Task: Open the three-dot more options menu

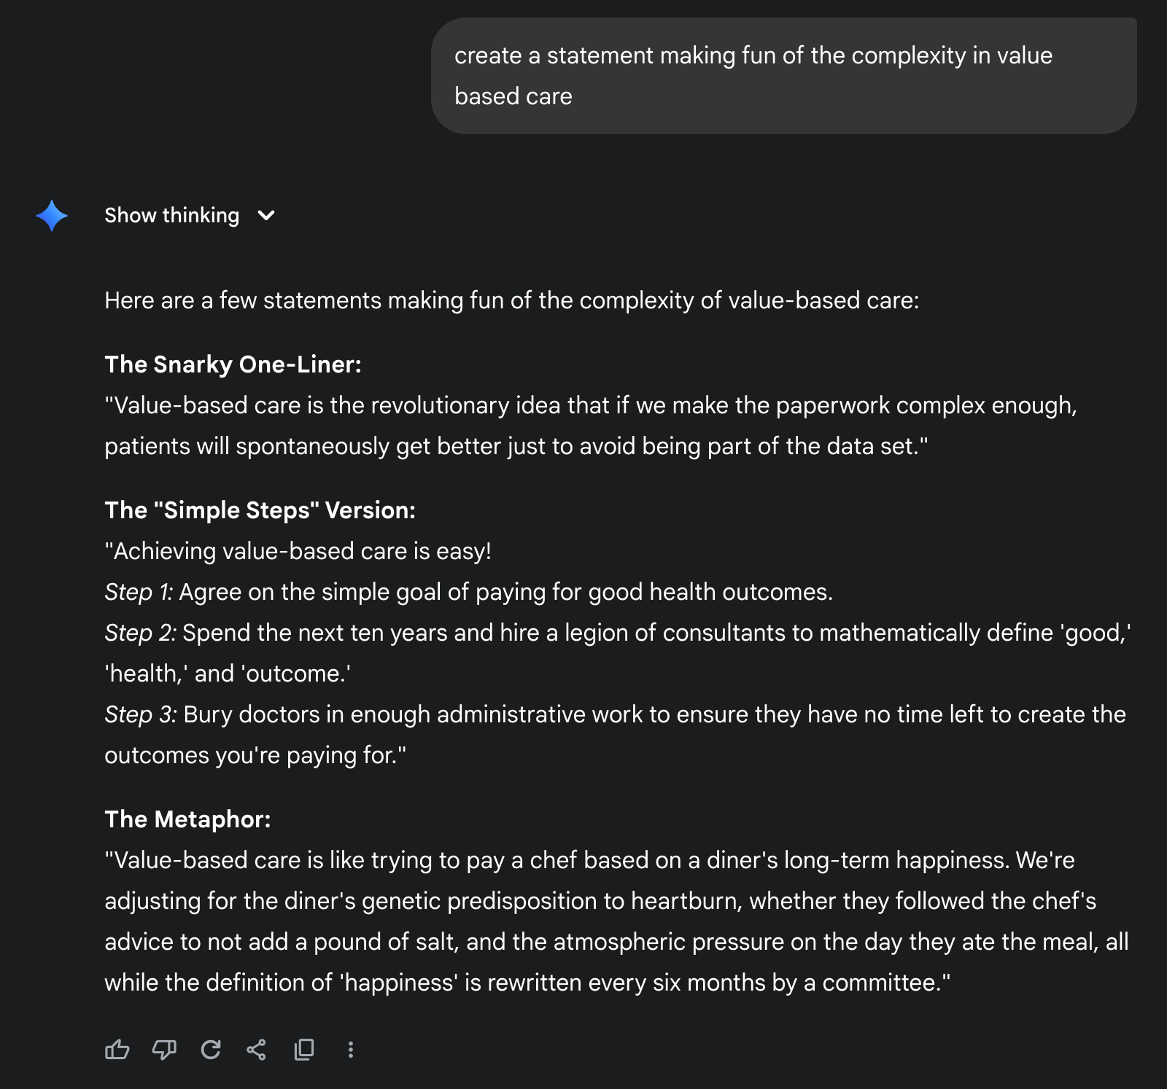Action: (x=351, y=1050)
